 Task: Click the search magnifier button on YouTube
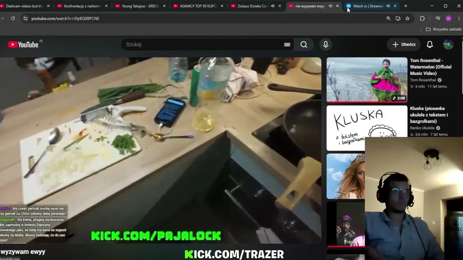304,44
